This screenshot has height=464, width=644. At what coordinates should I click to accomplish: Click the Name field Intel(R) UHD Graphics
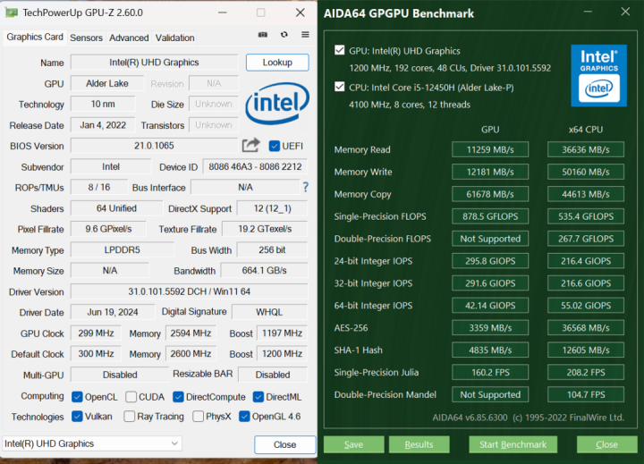click(x=154, y=63)
